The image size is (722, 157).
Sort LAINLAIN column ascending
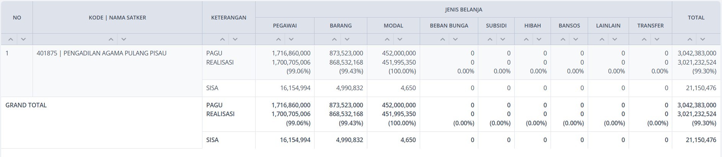point(602,39)
